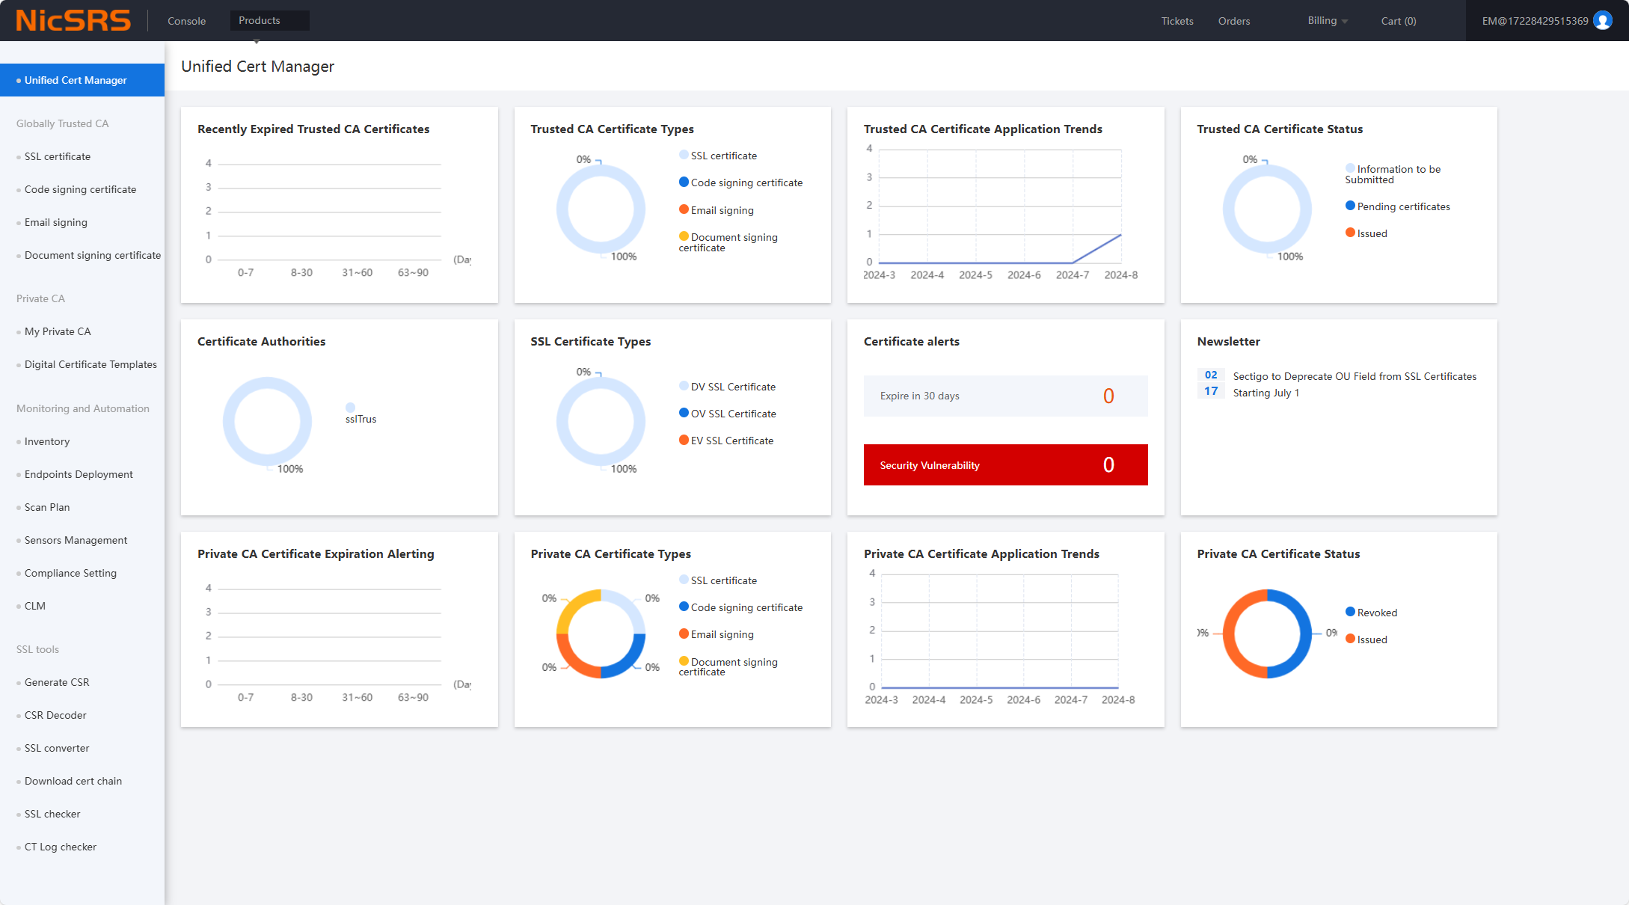The image size is (1629, 905).
Task: Toggle Information to be Submitted legend
Action: pyautogui.click(x=1393, y=174)
